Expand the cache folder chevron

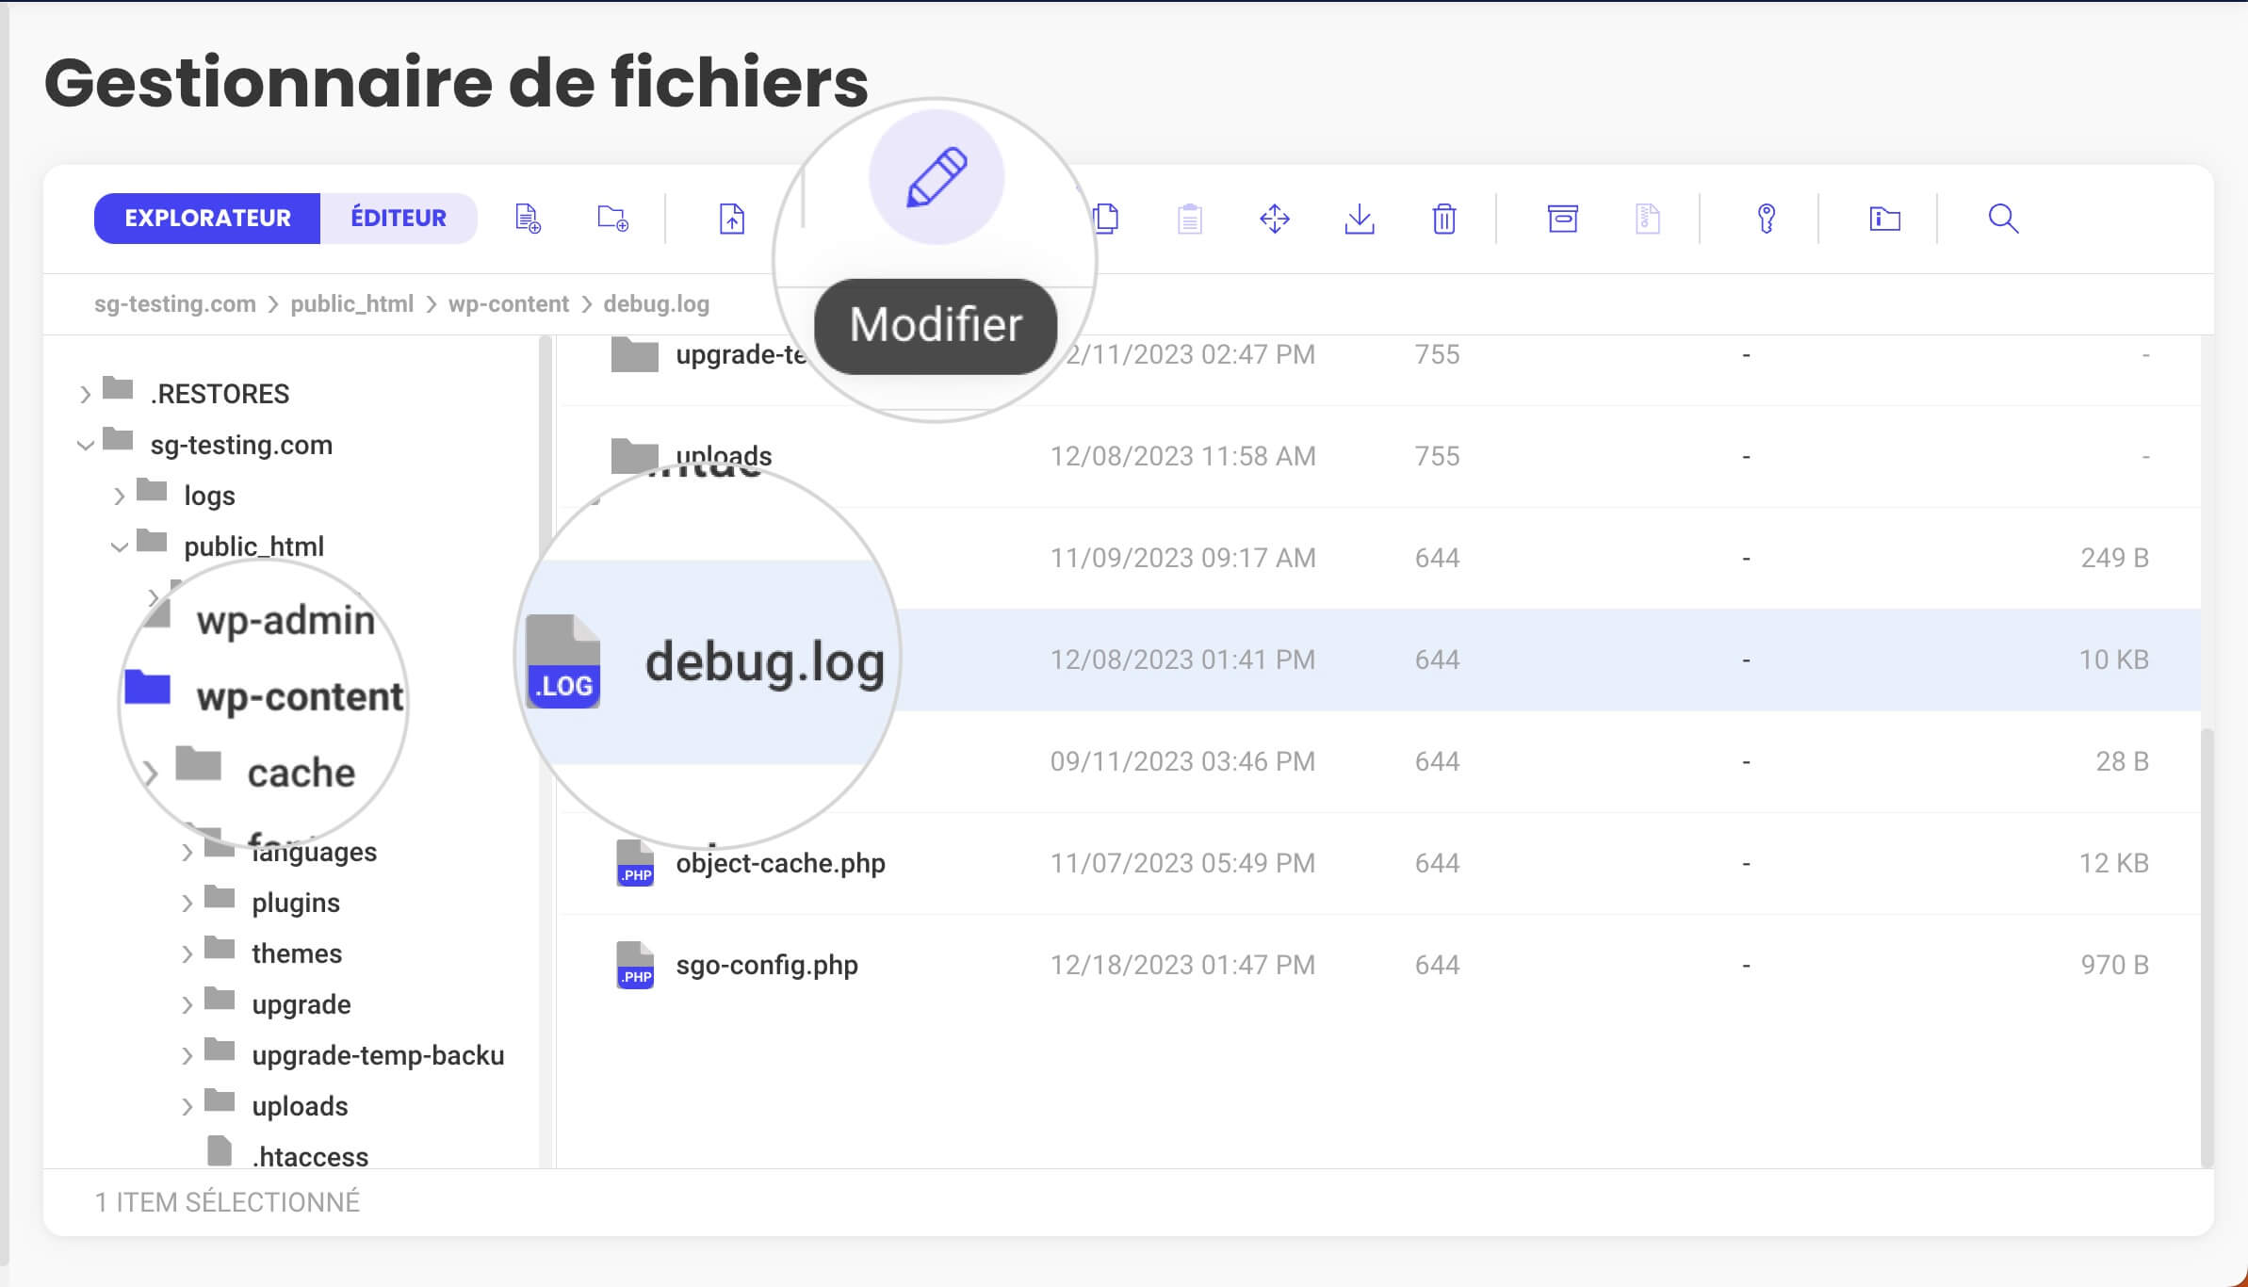pos(150,773)
